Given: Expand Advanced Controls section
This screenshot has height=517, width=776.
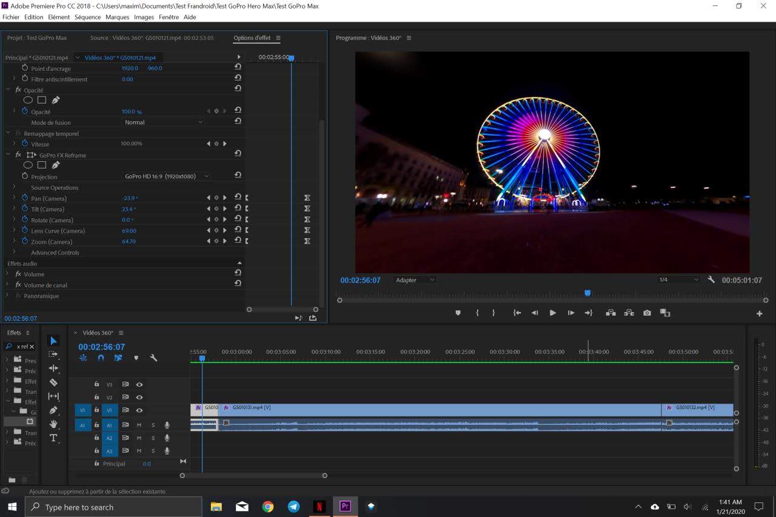Looking at the screenshot, I should tap(14, 252).
